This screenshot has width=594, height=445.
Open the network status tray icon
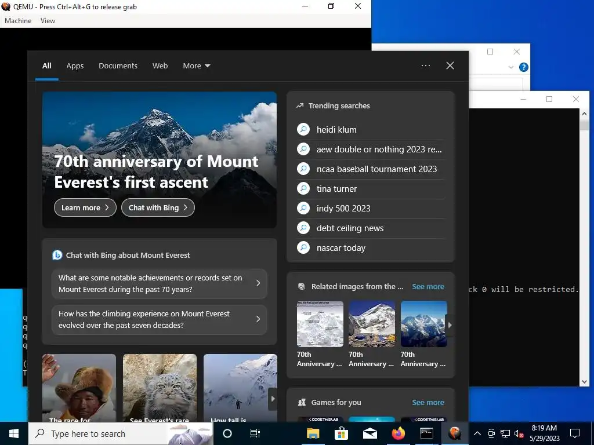[505, 433]
